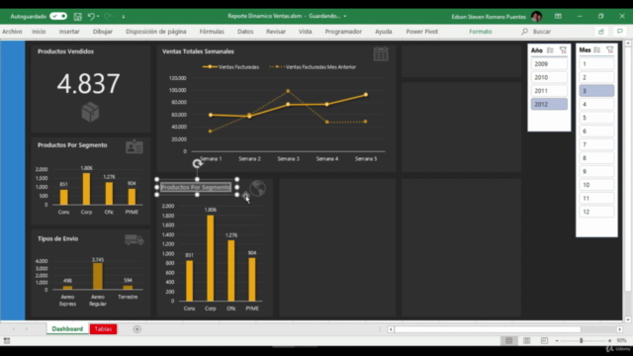The width and height of the screenshot is (633, 356).
Task: Click the user profile picture
Action: coord(536,16)
